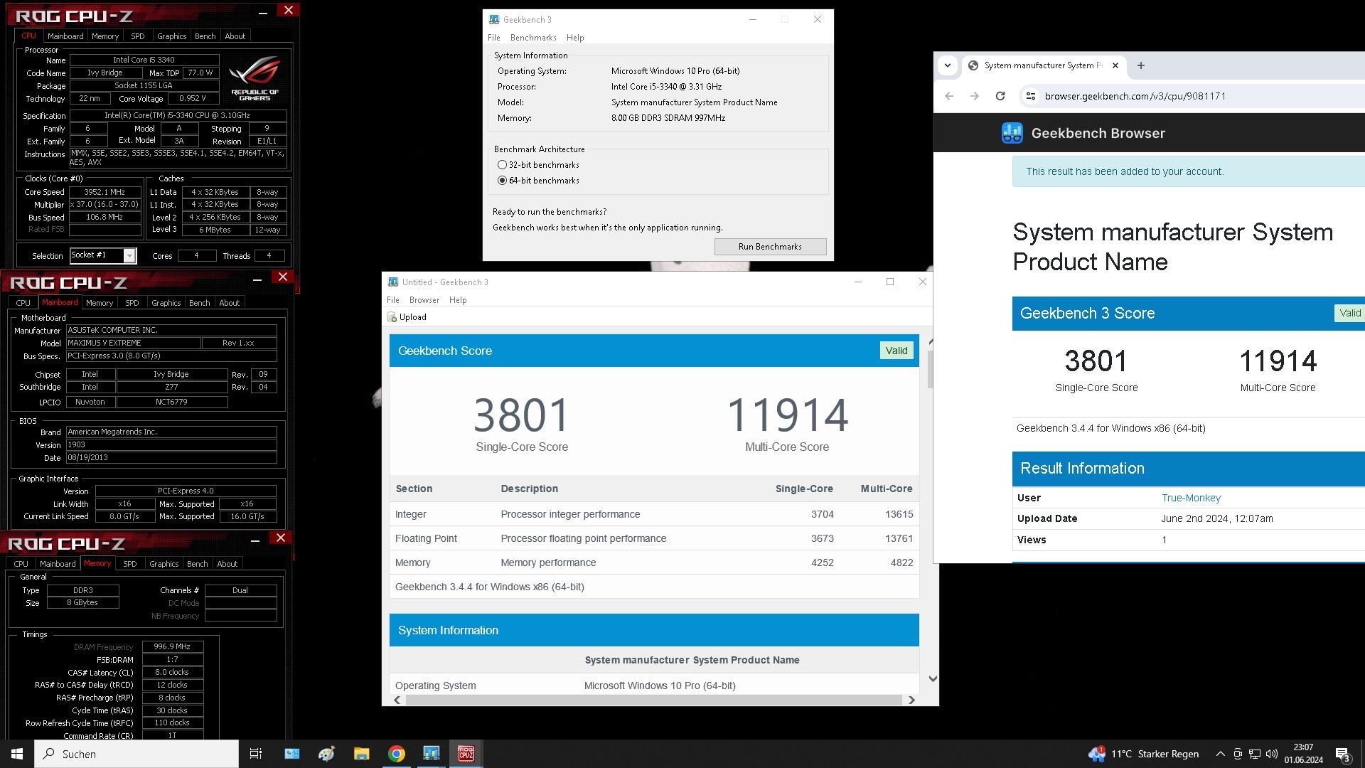
Task: Open Task View in the taskbar
Action: [256, 754]
